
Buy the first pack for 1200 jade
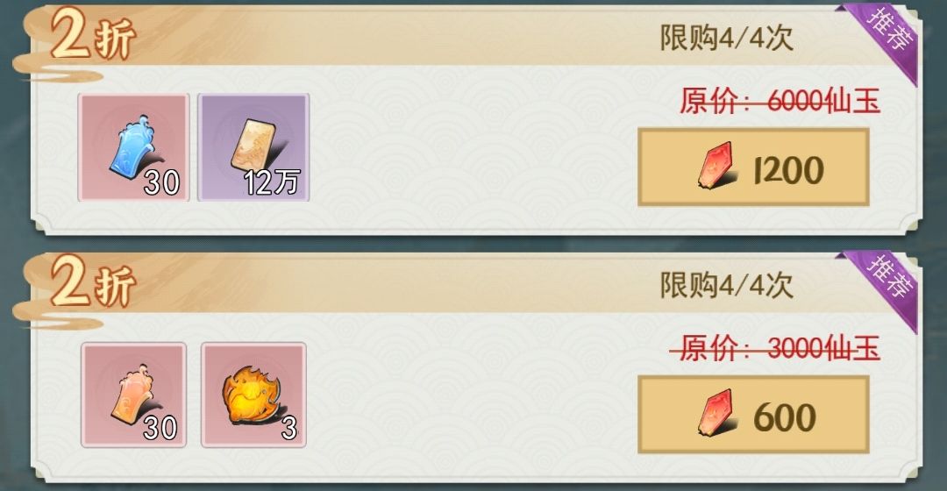point(753,167)
